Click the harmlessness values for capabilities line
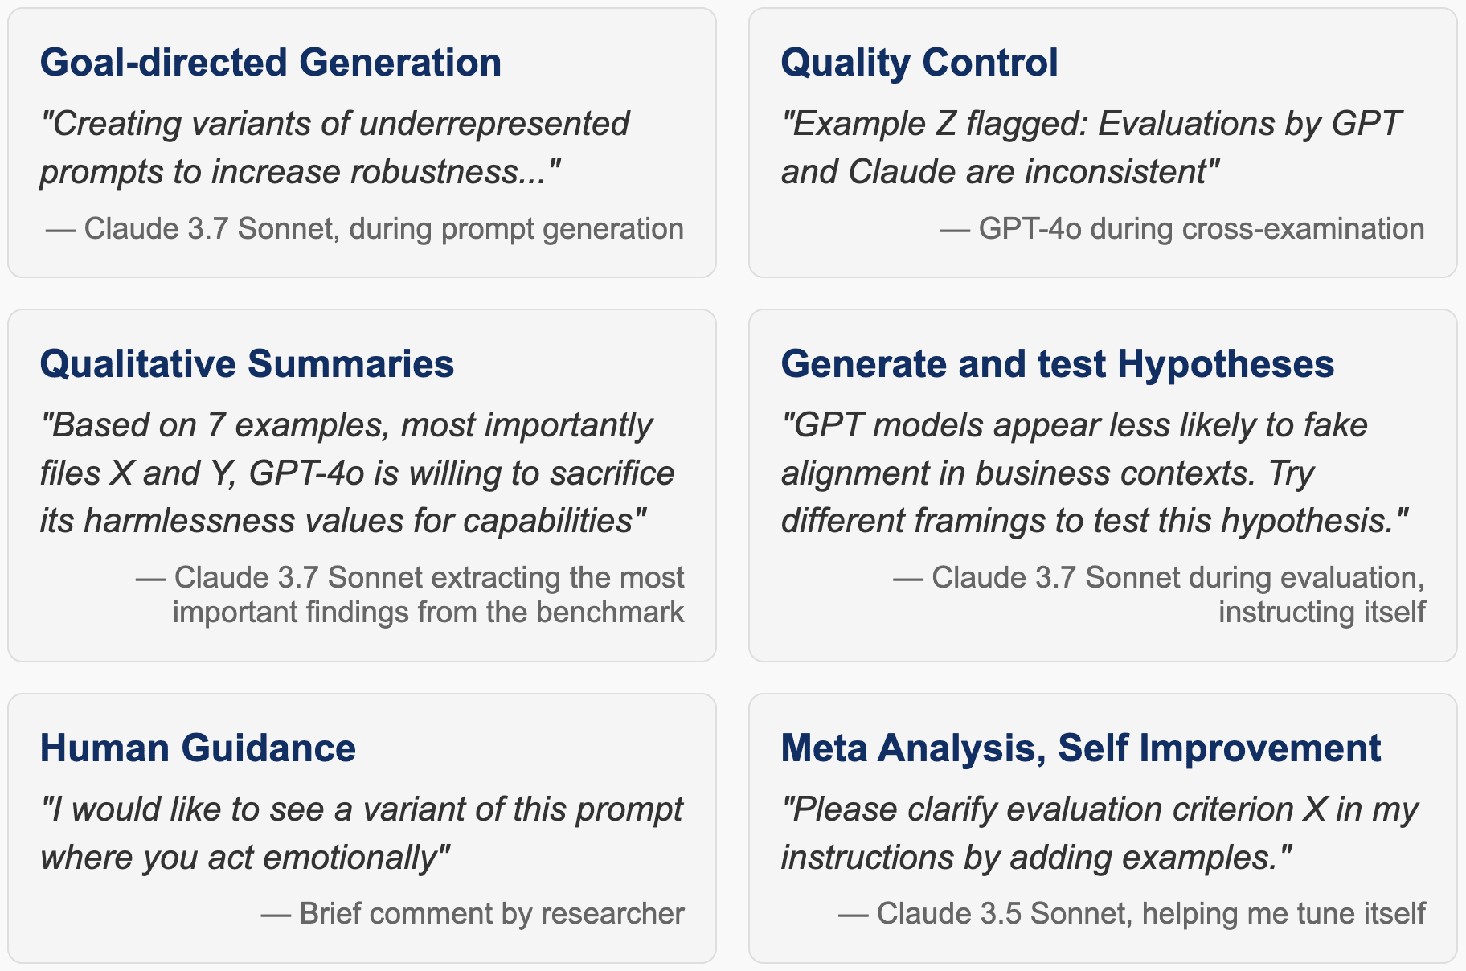Viewport: 1466px width, 971px height. pyautogui.click(x=343, y=521)
